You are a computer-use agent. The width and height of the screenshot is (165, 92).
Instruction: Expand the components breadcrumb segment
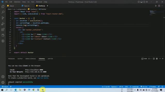click(22, 9)
